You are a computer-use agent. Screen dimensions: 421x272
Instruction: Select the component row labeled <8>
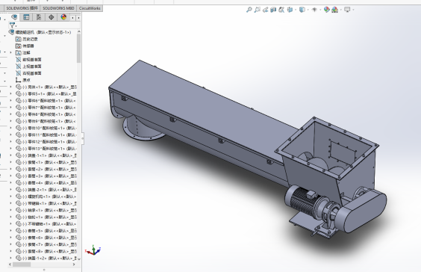[46, 251]
